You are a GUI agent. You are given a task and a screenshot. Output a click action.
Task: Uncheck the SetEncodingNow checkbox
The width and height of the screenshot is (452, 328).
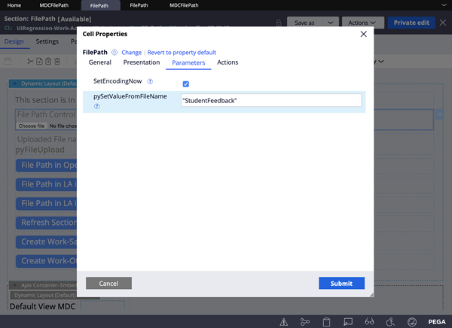pyautogui.click(x=185, y=83)
